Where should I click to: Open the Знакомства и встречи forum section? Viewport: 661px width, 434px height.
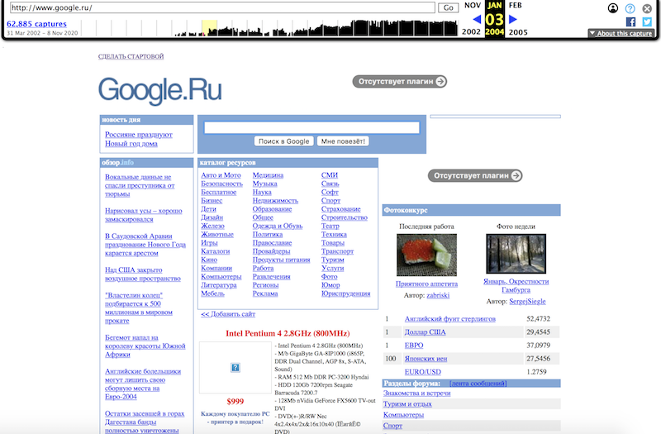click(x=417, y=393)
